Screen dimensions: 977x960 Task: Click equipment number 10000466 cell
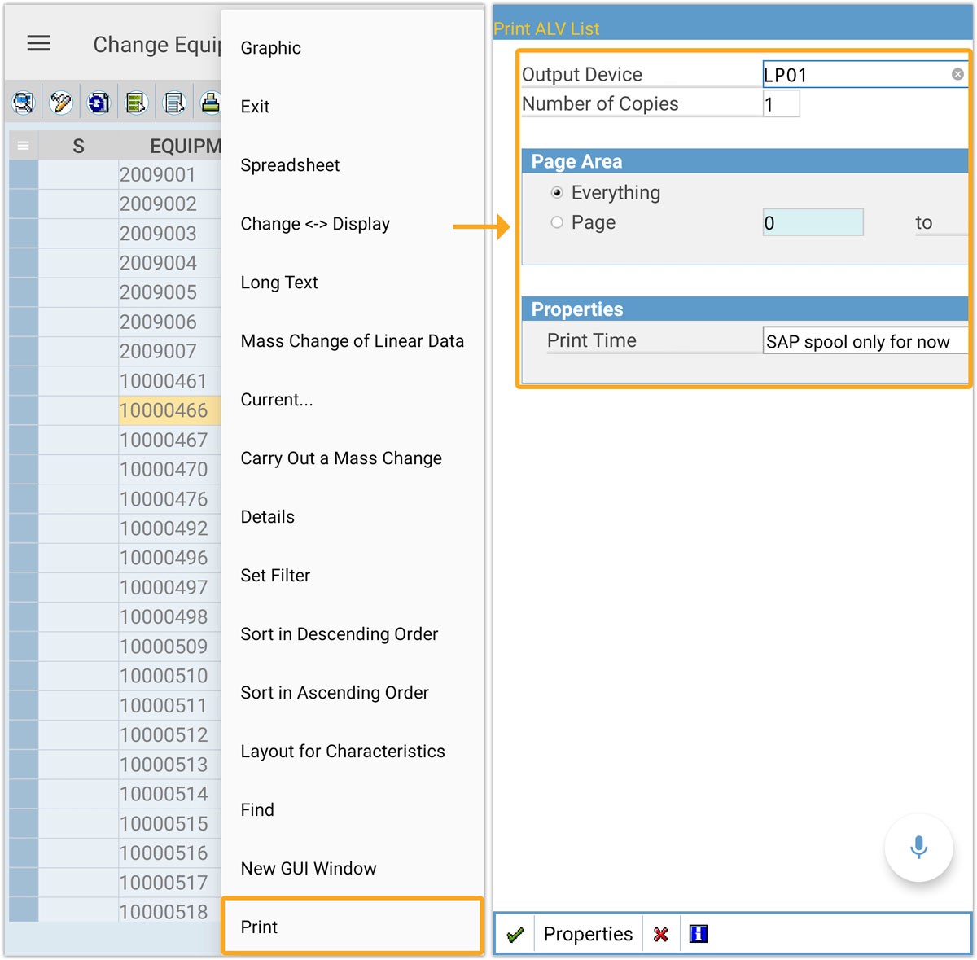167,410
